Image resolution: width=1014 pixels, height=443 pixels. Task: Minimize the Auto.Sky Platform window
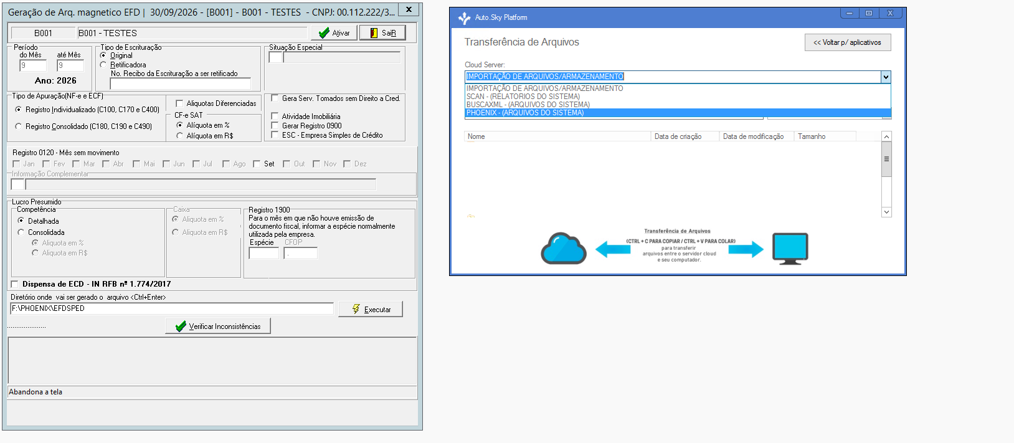(x=849, y=13)
